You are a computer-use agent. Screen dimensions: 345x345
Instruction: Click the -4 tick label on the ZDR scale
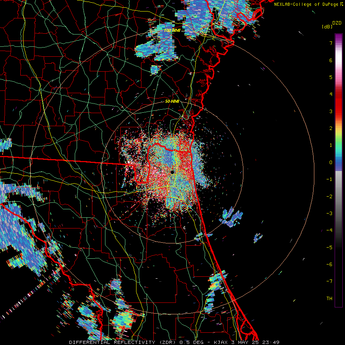click(x=329, y=230)
